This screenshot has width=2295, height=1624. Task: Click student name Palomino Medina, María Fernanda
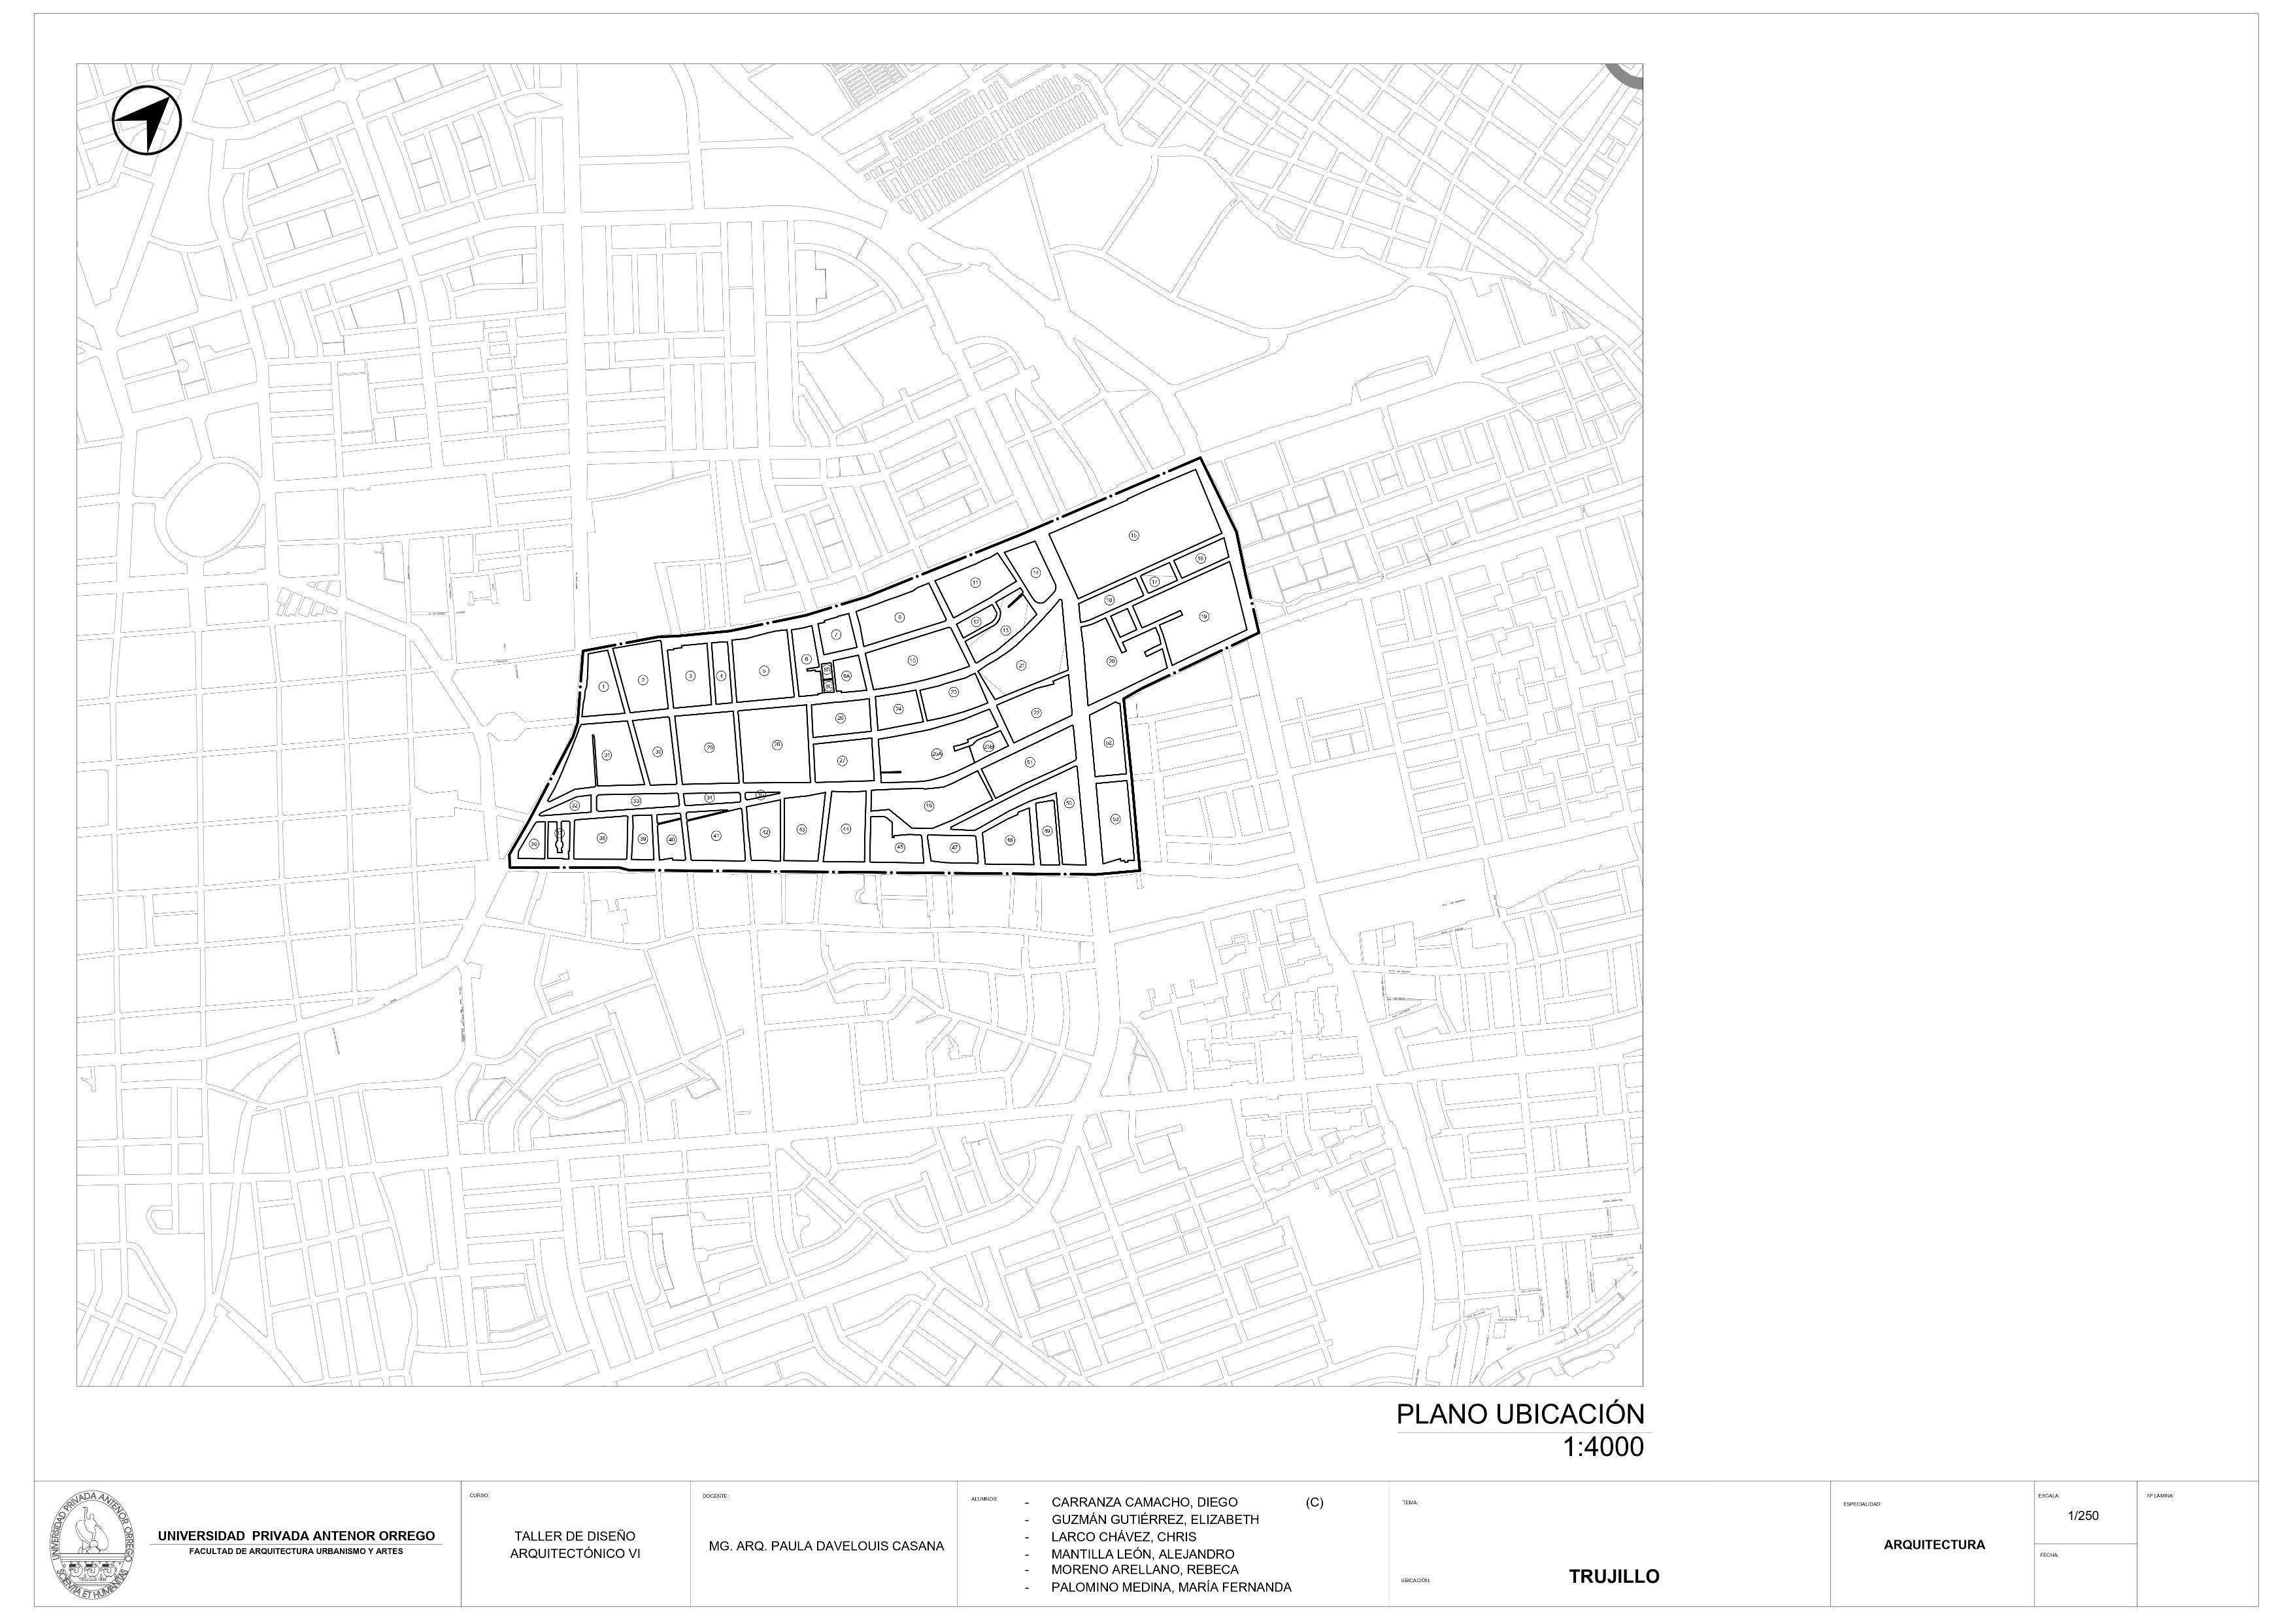[x=1171, y=1587]
